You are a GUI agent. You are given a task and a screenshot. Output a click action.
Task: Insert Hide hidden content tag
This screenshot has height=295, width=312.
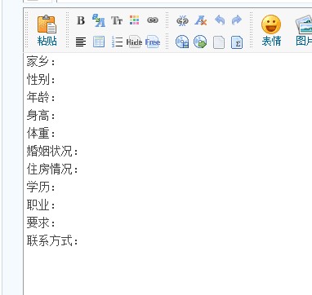134,42
